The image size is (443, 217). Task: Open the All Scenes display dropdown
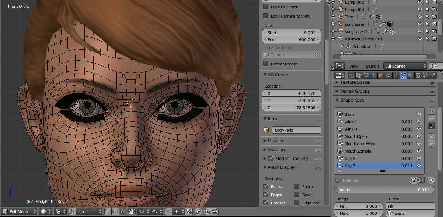tap(405, 66)
